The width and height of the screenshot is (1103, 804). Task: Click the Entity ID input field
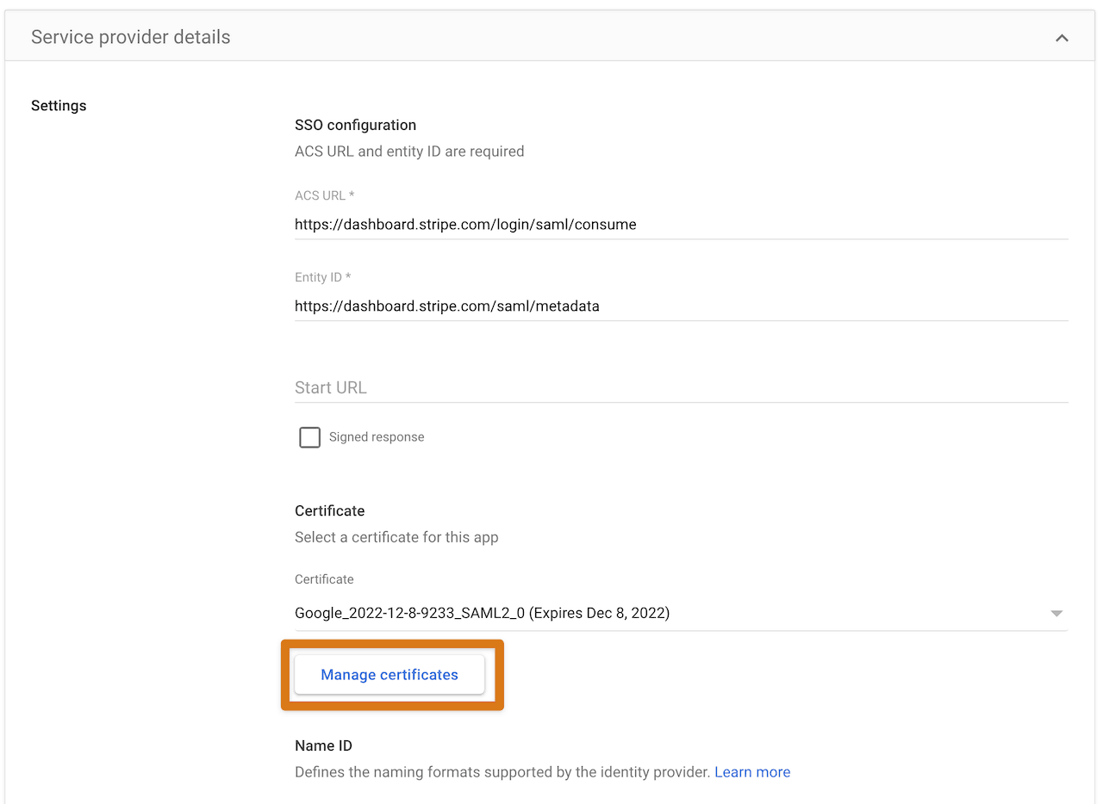681,306
